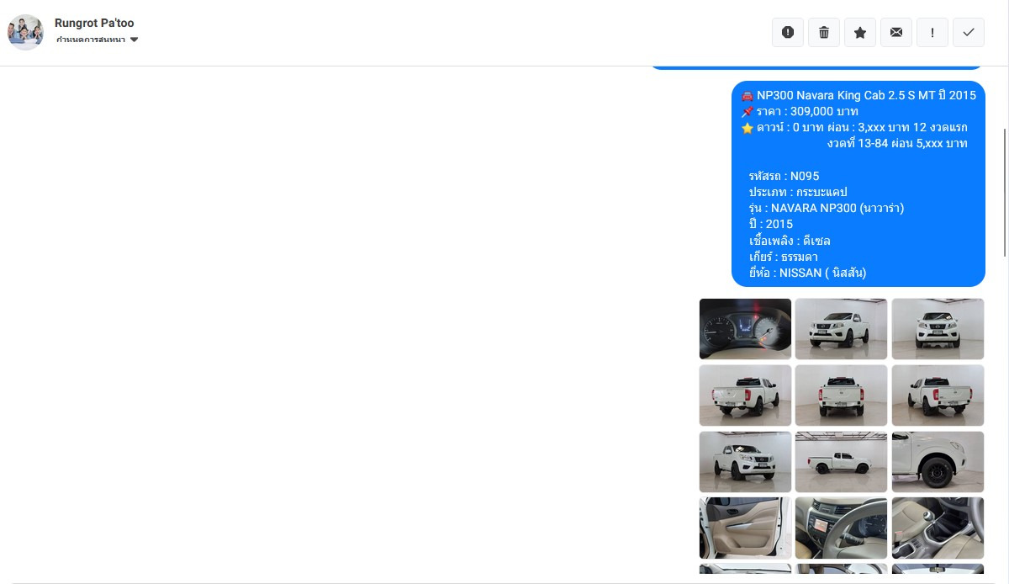Delete conversation with the trash icon
This screenshot has width=1009, height=584.
point(824,32)
